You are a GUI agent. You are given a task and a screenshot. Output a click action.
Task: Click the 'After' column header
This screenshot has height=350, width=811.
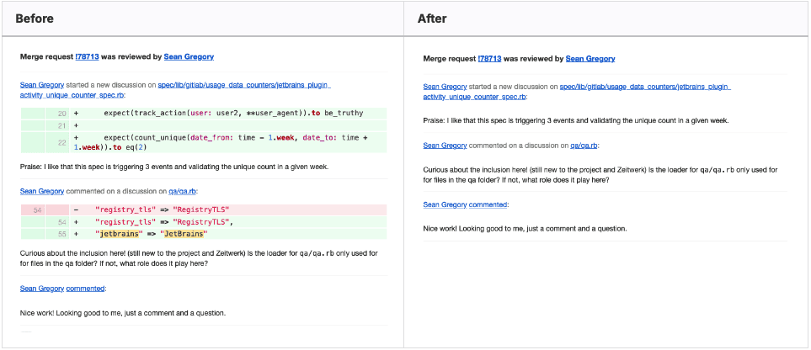click(432, 19)
